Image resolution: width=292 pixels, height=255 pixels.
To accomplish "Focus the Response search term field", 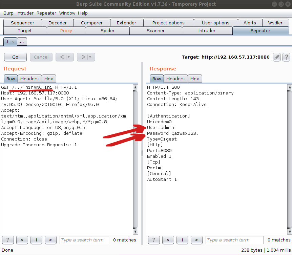I will pos(234,240).
